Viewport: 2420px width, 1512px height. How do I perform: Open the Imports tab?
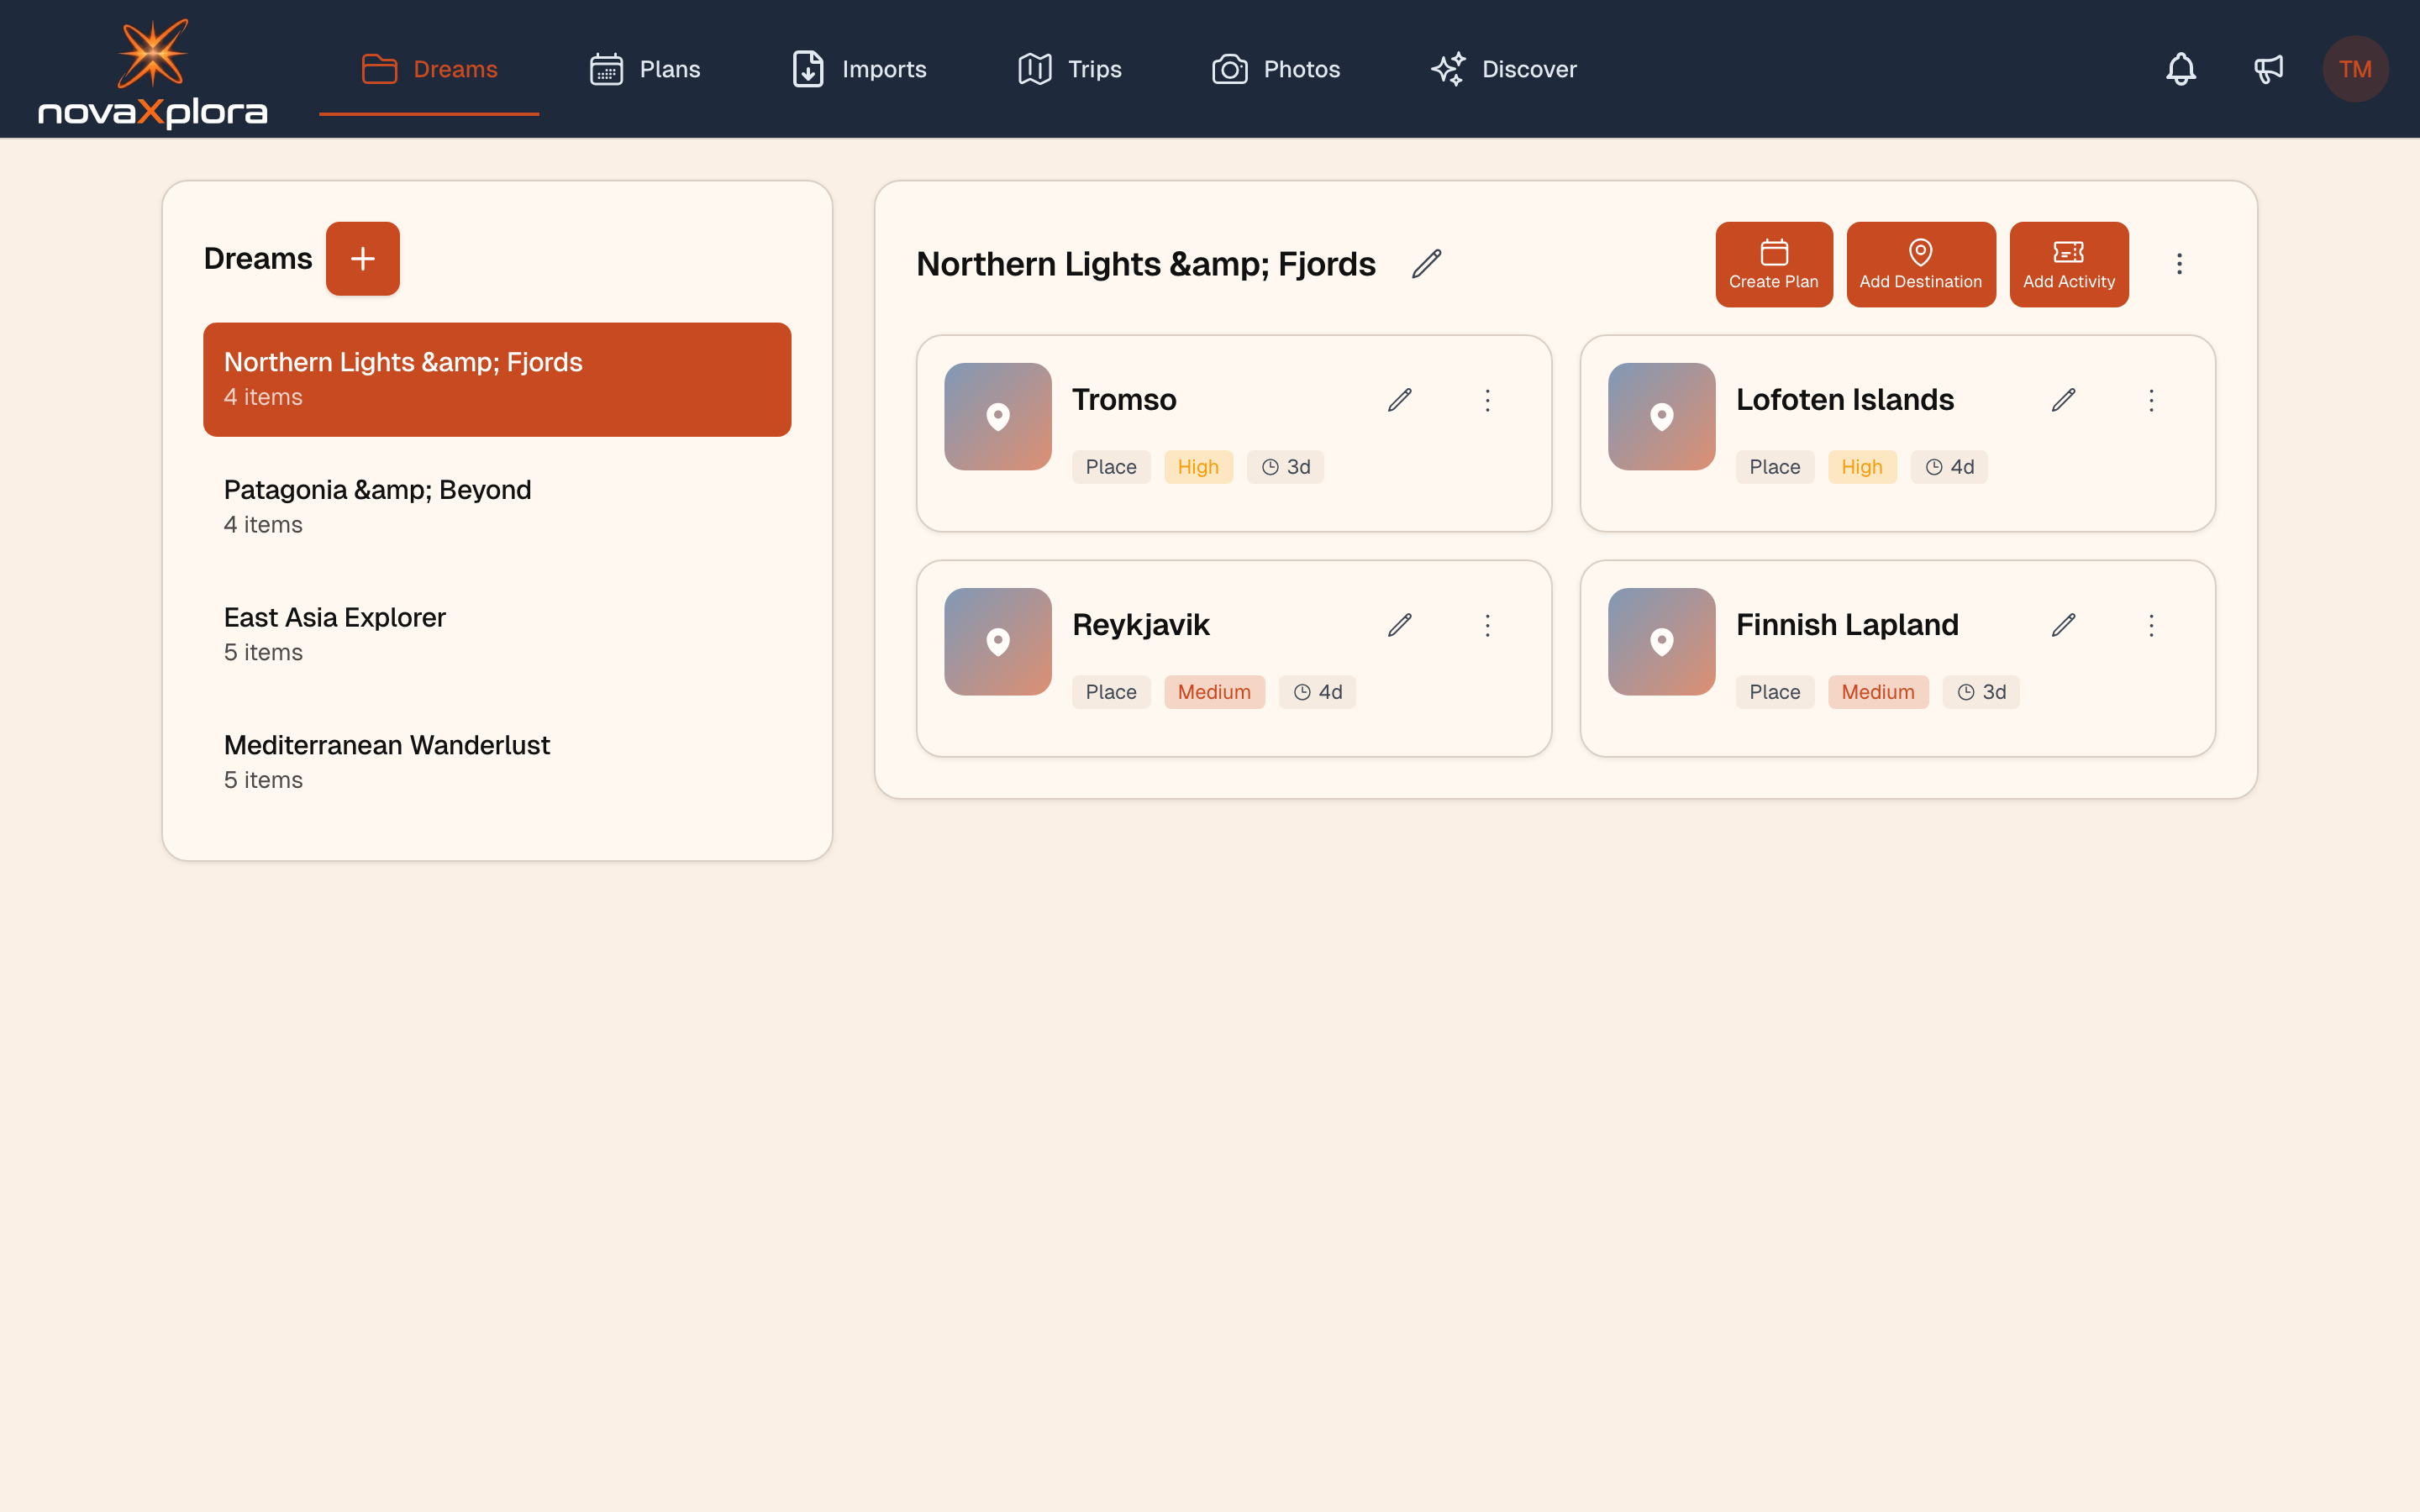tap(859, 69)
